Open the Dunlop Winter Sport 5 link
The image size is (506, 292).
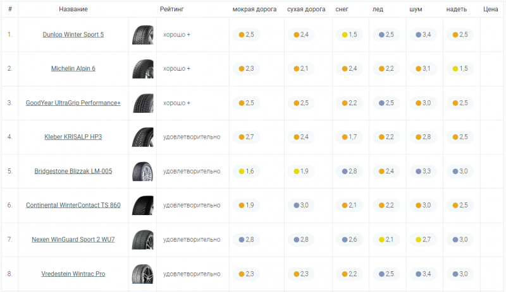click(x=73, y=34)
